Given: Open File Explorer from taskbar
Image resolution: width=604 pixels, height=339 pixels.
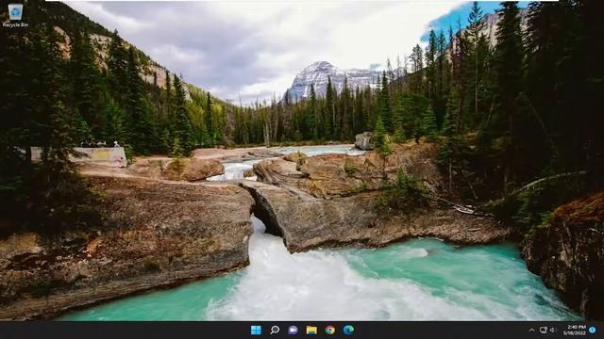Looking at the screenshot, I should click(x=311, y=330).
